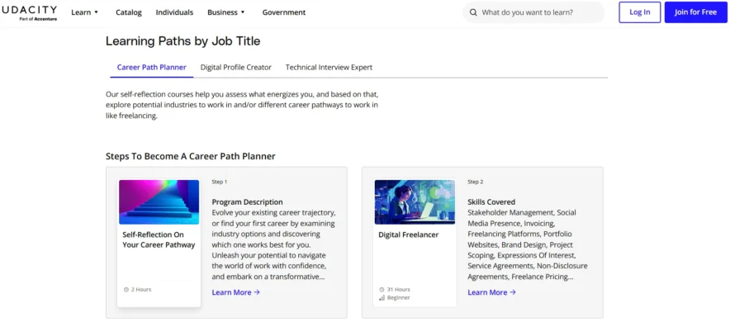Click the Steps To Become A Career Path Planner heading
The width and height of the screenshot is (730, 322).
[x=191, y=156]
